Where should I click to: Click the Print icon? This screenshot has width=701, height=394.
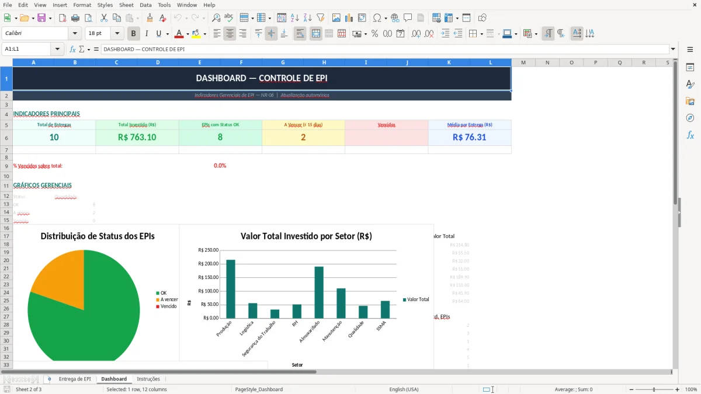point(75,18)
